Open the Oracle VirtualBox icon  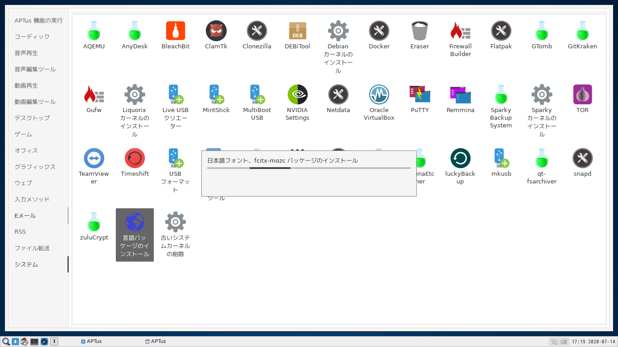click(379, 94)
